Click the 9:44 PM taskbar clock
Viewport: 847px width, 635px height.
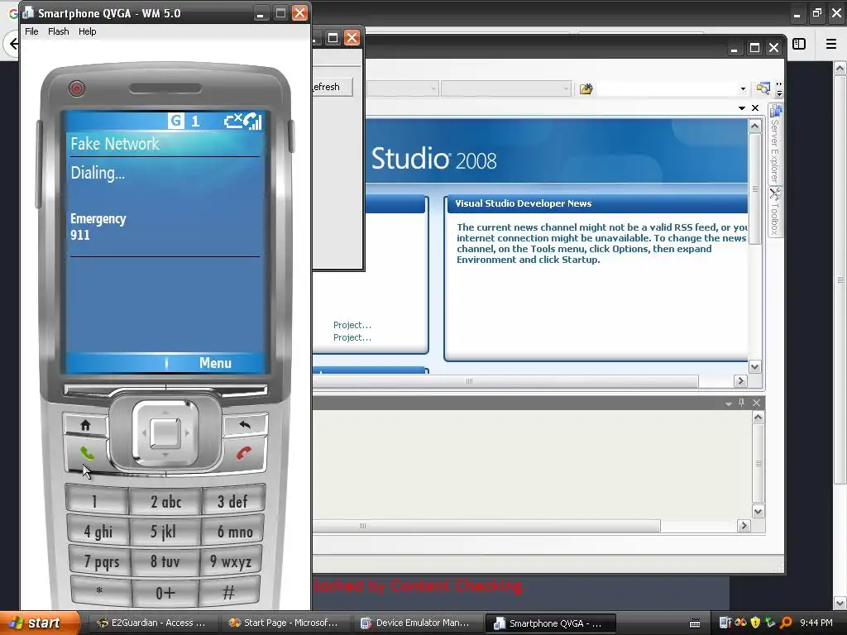[816, 623]
